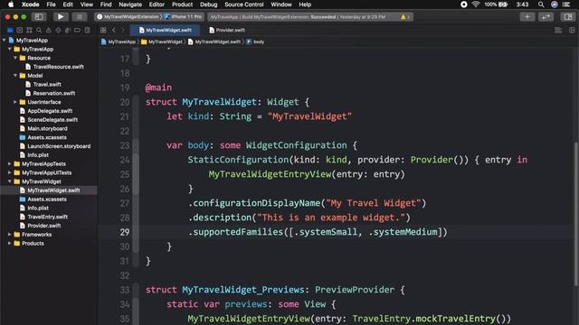Viewport: 579px width, 325px height.
Task: Open the Debug navigator
Action: tap(68, 30)
